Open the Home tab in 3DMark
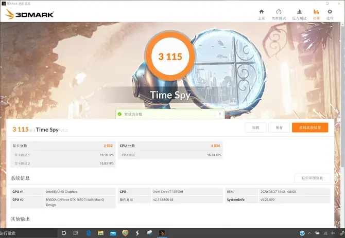 click(262, 14)
